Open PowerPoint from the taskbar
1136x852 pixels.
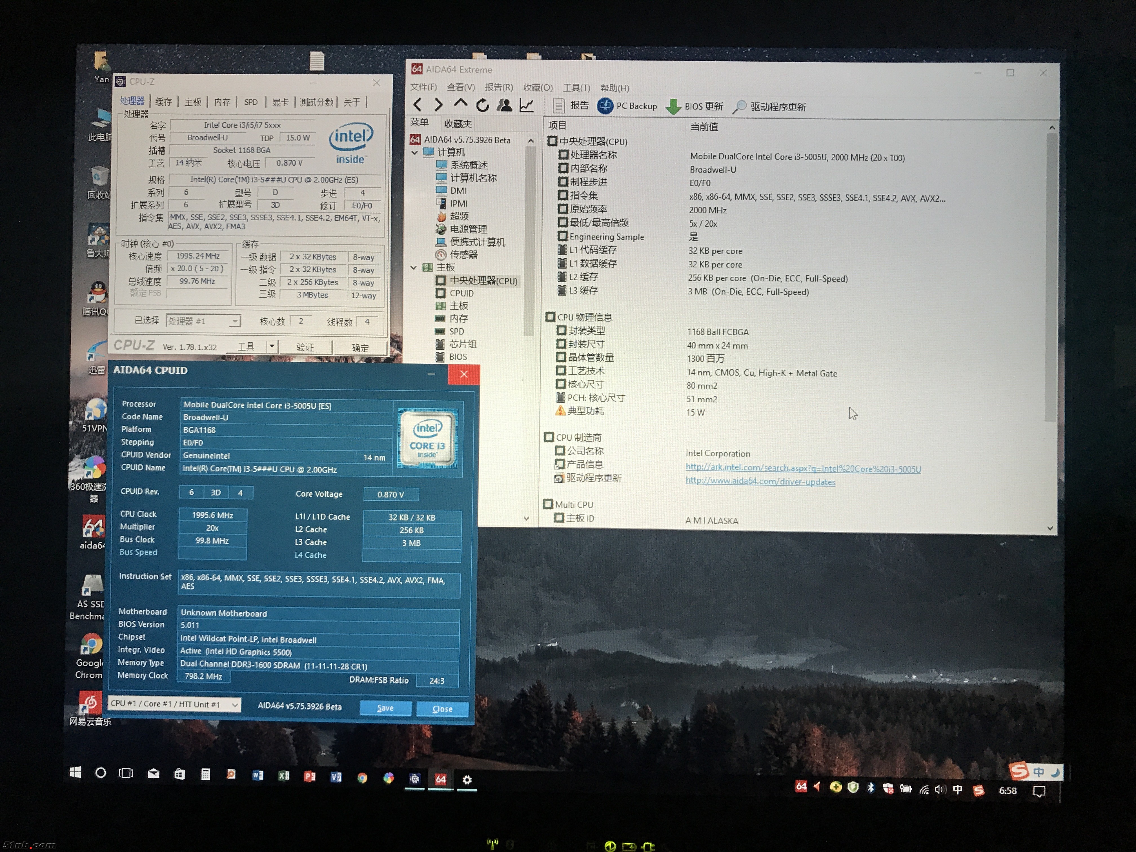pyautogui.click(x=310, y=776)
